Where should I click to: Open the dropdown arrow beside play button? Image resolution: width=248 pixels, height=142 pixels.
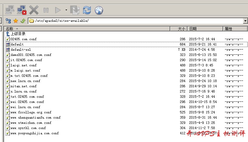click(x=66, y=10)
